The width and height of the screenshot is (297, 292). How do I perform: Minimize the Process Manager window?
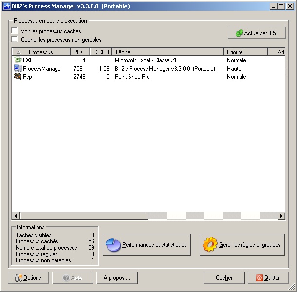point(273,6)
